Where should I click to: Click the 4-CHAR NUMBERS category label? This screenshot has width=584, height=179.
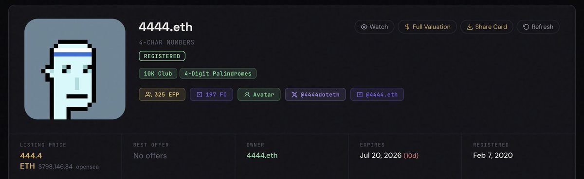[x=166, y=43]
